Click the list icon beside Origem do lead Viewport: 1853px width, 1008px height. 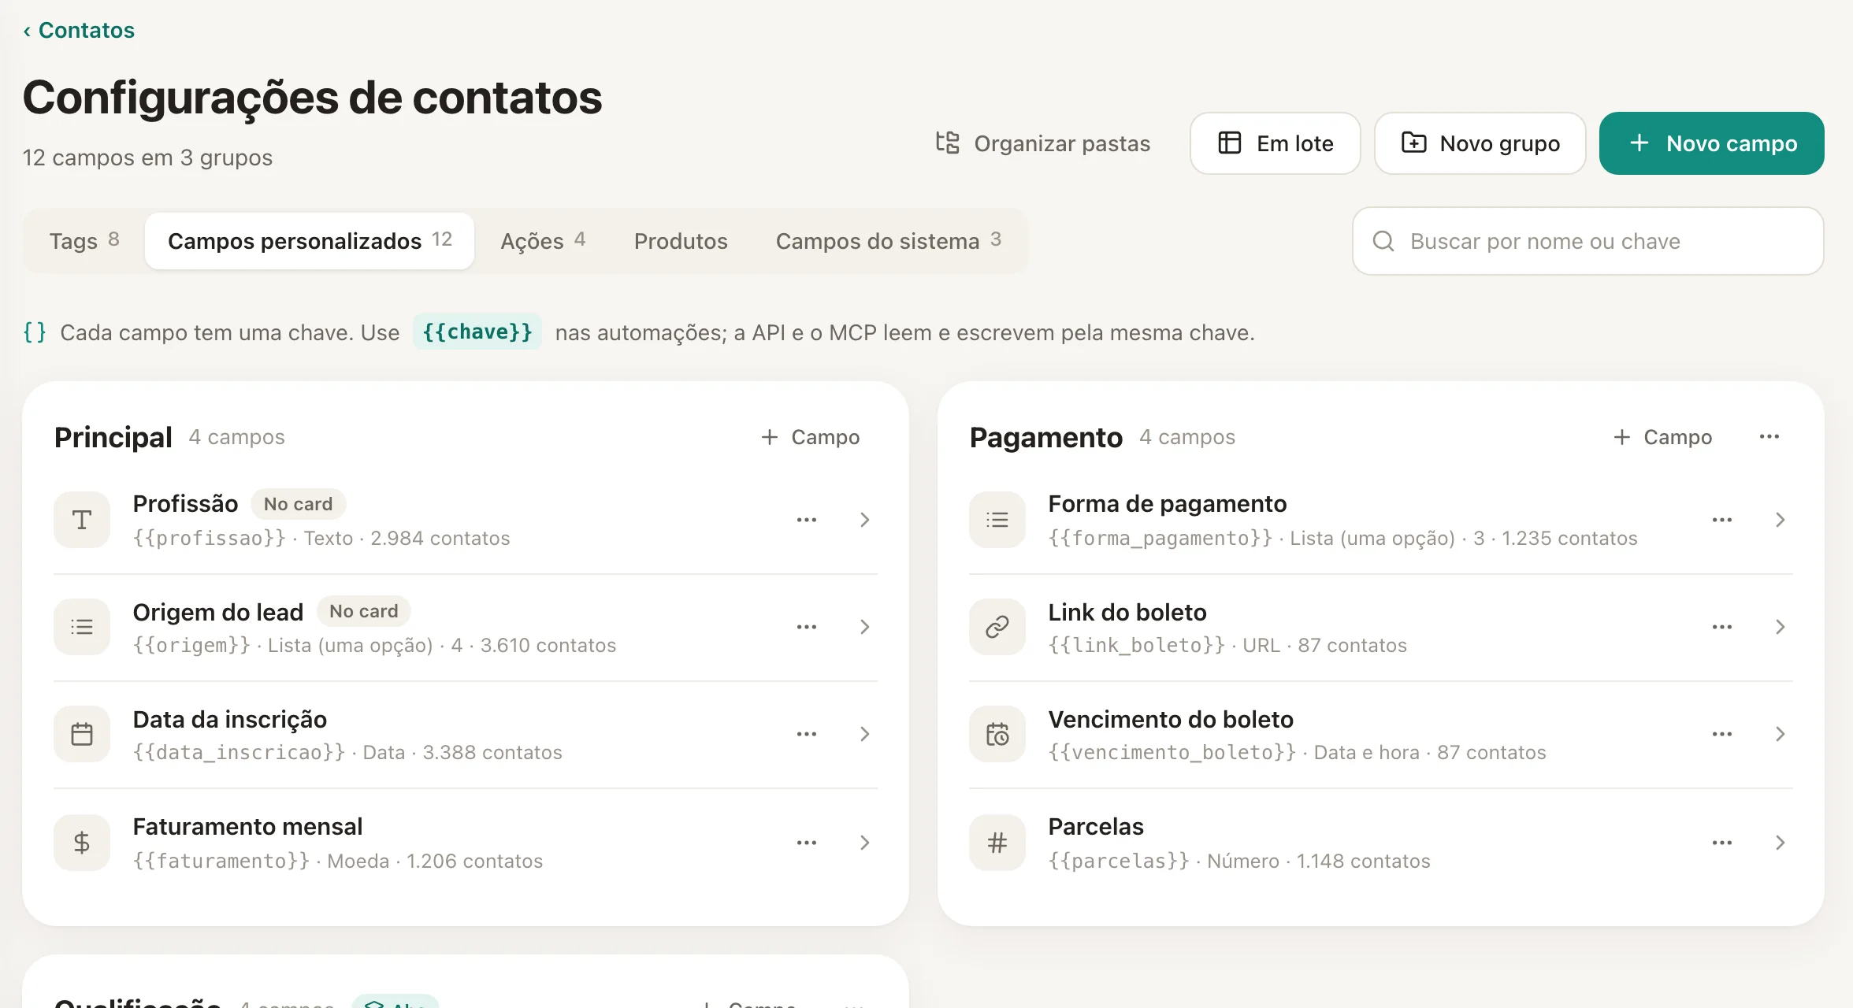(82, 627)
